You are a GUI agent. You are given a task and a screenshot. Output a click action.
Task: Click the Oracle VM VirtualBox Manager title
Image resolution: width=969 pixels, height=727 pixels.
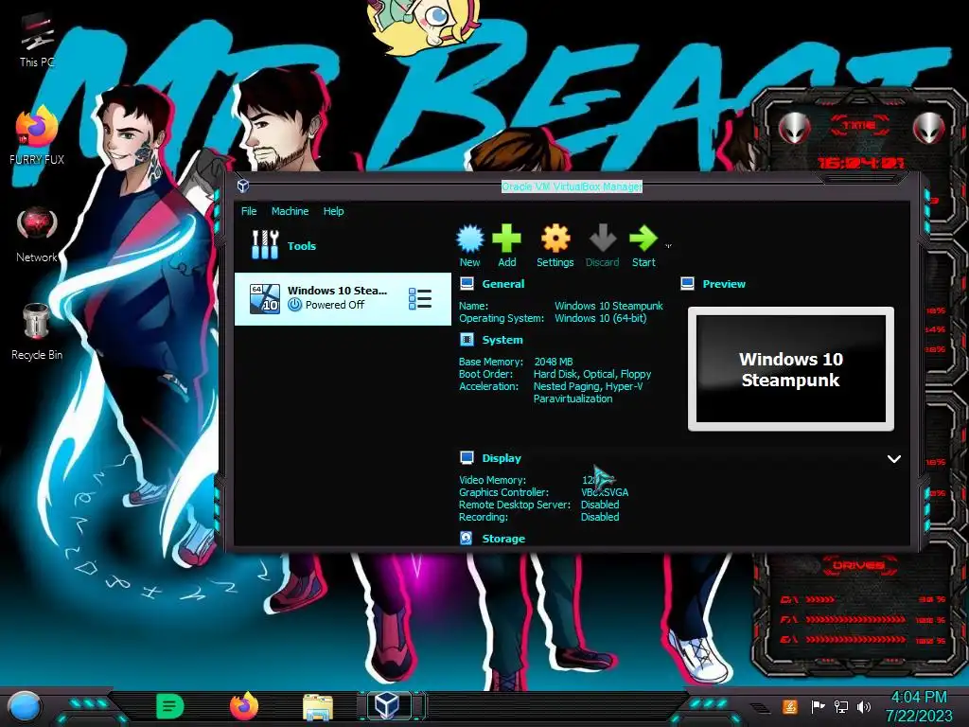pos(572,186)
